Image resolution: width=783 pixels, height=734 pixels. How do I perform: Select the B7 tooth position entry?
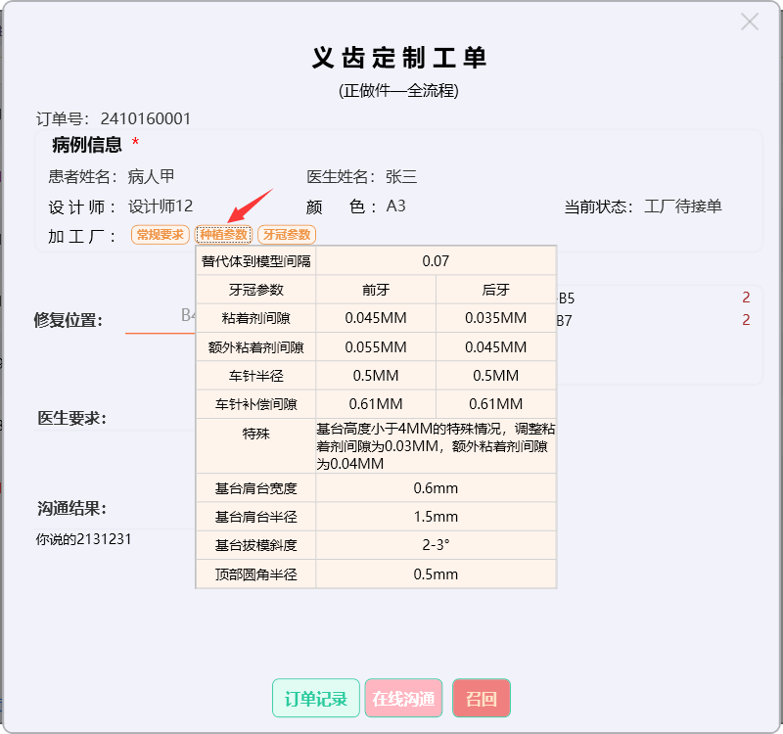[568, 320]
